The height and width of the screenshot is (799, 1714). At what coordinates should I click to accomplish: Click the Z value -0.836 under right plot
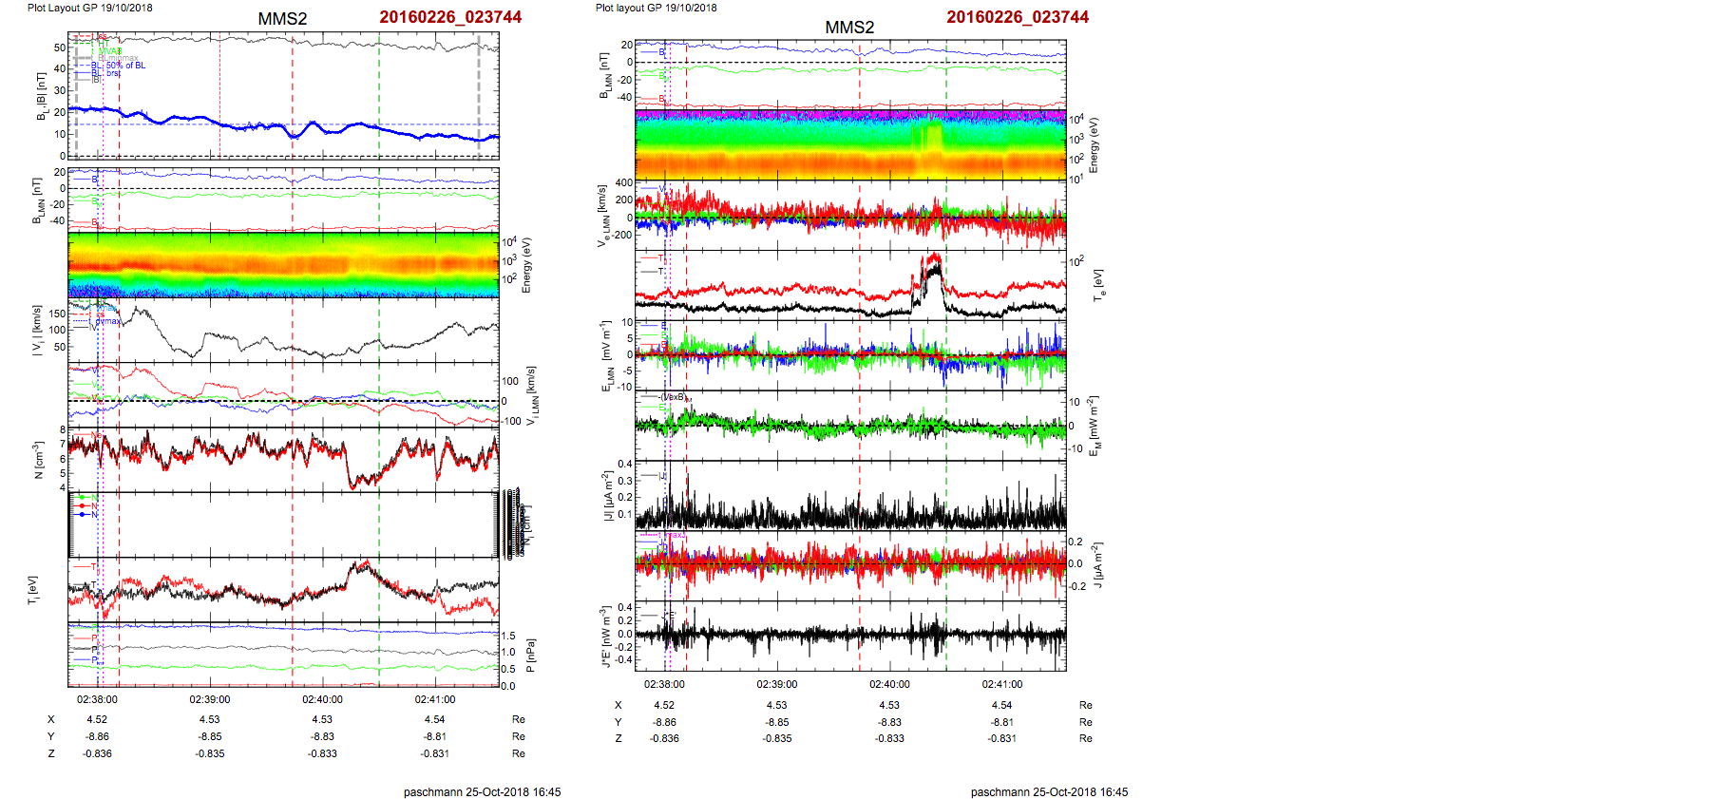coord(664,738)
